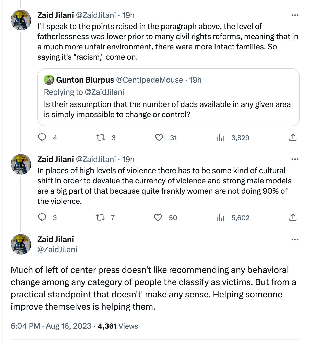Share the cultural shift tweet
This screenshot has height=344, width=311.
pyautogui.click(x=293, y=217)
